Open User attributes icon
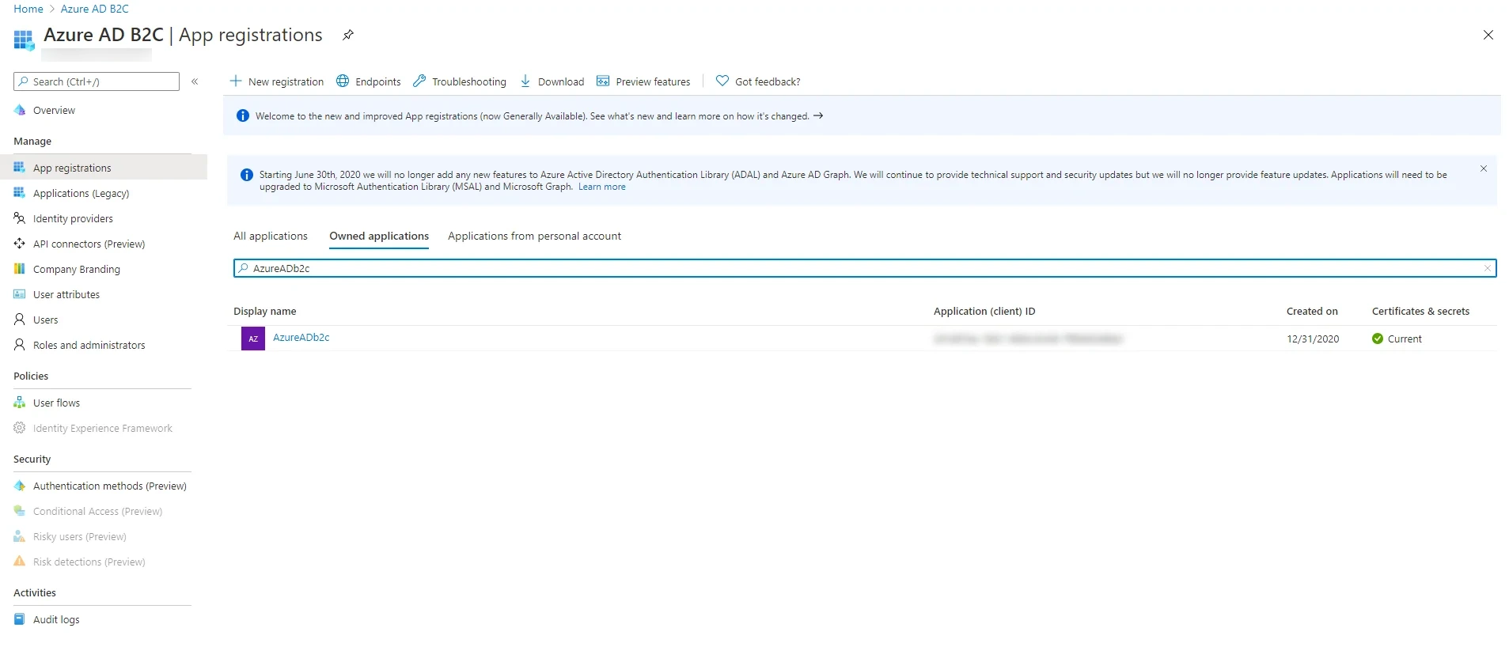Viewport: 1509px width, 662px height. (x=20, y=294)
